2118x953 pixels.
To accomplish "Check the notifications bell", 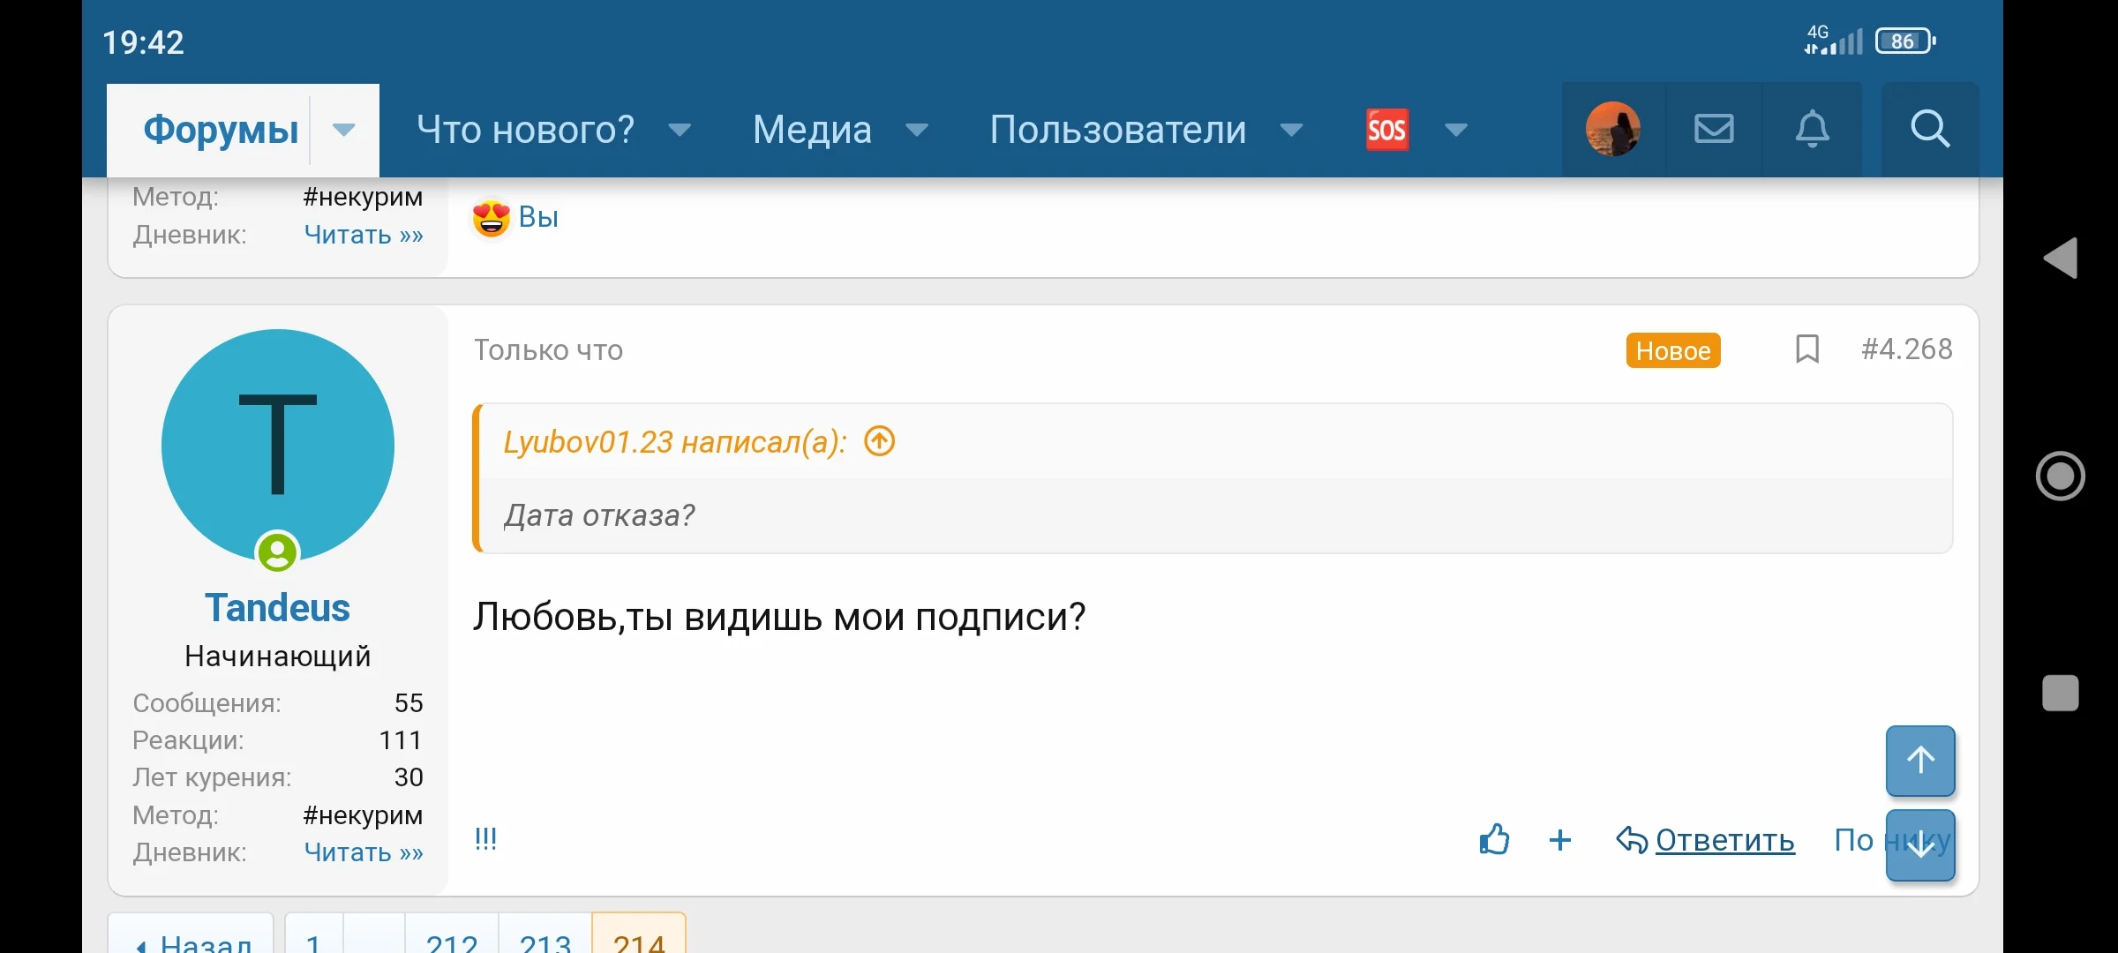I will click(1813, 129).
